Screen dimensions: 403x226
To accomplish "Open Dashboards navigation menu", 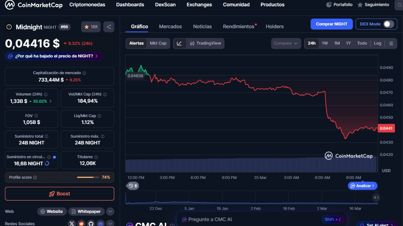I will (x=130, y=5).
